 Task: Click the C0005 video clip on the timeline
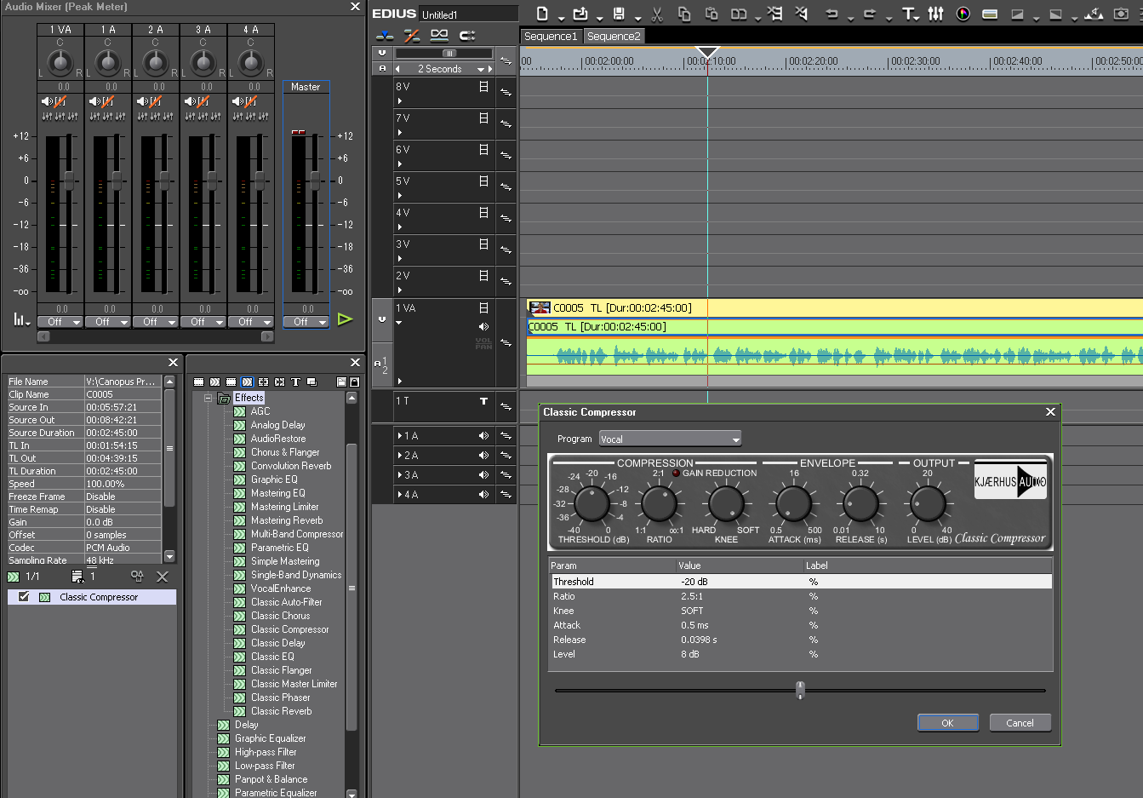[834, 307]
